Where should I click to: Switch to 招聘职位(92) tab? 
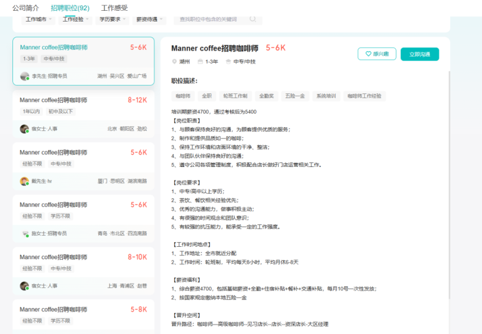70,8
